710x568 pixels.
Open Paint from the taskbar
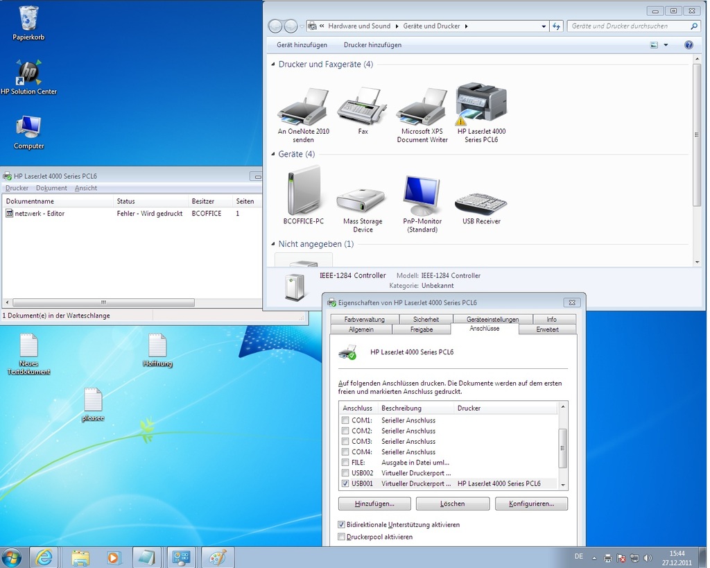[217, 558]
